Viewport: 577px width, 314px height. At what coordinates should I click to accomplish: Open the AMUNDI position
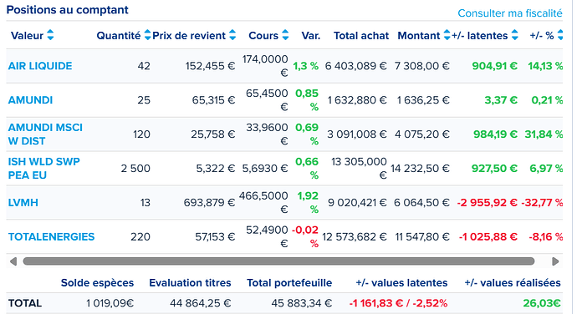point(31,100)
